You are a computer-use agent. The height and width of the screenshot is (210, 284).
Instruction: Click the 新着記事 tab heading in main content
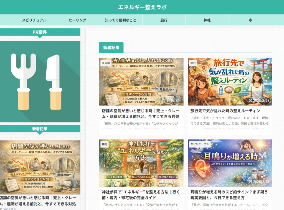tap(111, 47)
